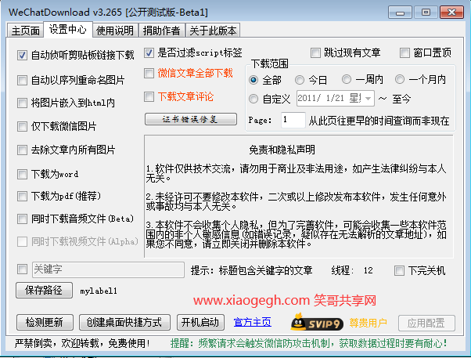Click the Page number input field
The image size is (471, 358).
coord(293,120)
